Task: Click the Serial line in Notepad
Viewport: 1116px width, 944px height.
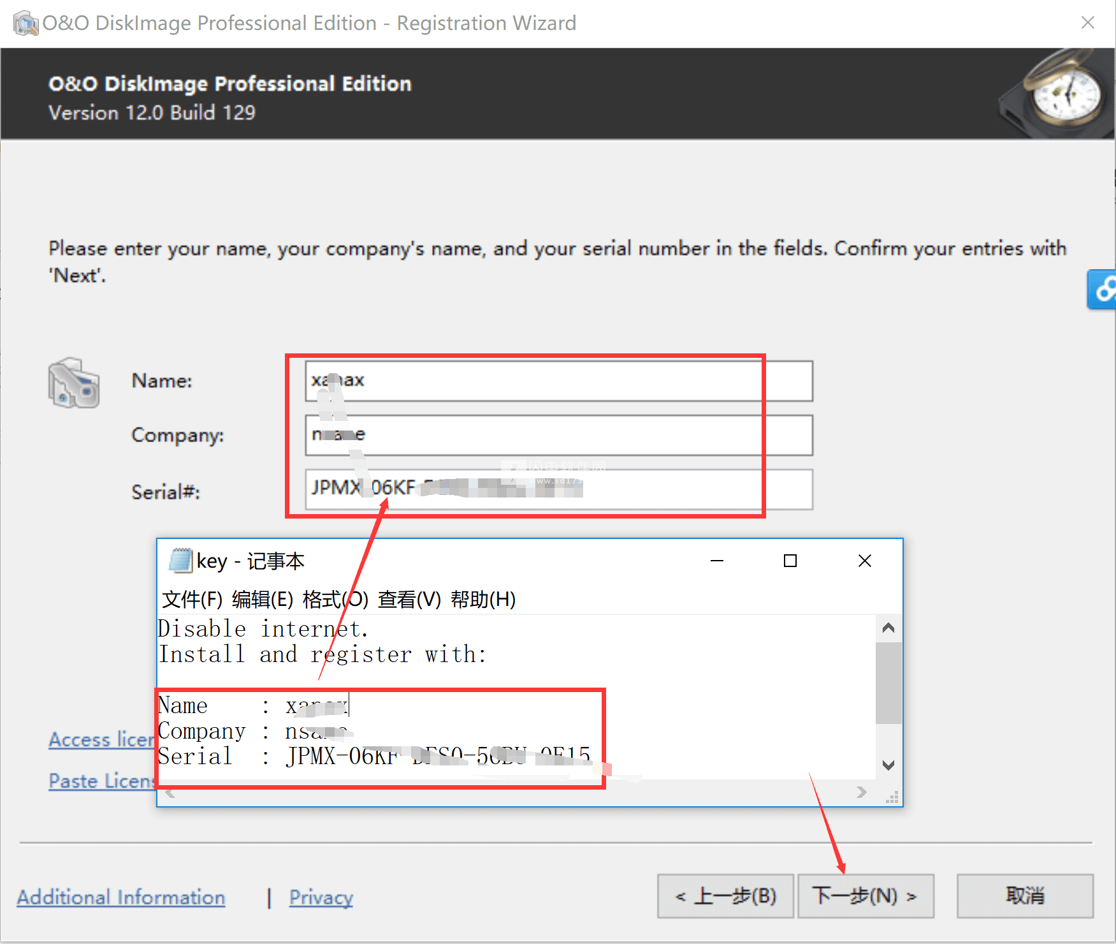Action: tap(375, 756)
